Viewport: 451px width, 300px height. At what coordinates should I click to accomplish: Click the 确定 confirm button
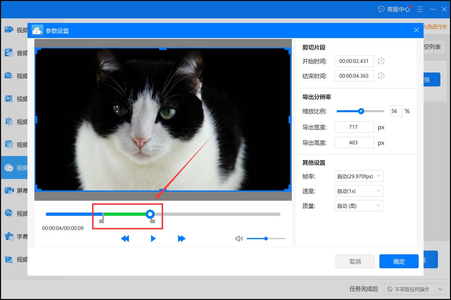coord(399,262)
